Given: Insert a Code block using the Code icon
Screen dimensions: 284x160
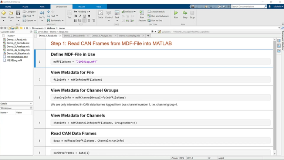Looking at the screenshot, I should coord(101,14).
